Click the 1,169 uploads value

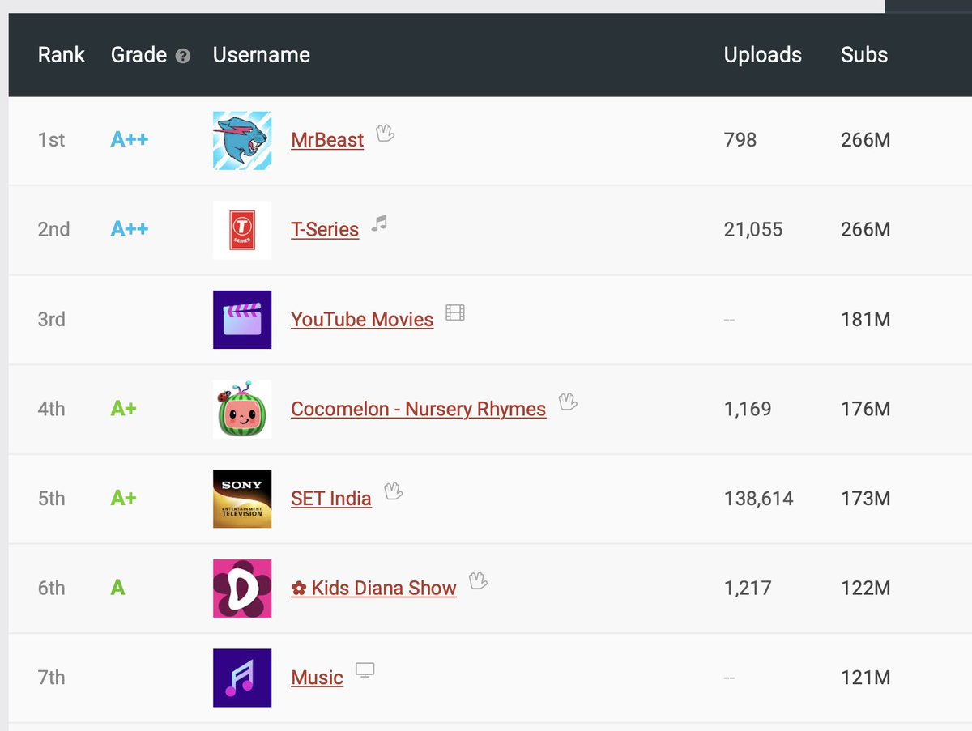pos(748,410)
